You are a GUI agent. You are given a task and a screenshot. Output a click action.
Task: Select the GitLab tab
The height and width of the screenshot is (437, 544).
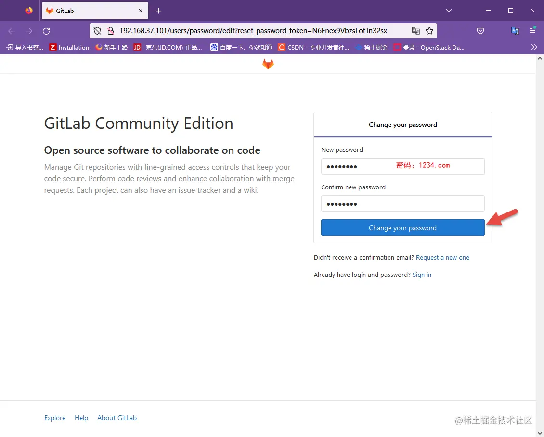[x=95, y=11]
